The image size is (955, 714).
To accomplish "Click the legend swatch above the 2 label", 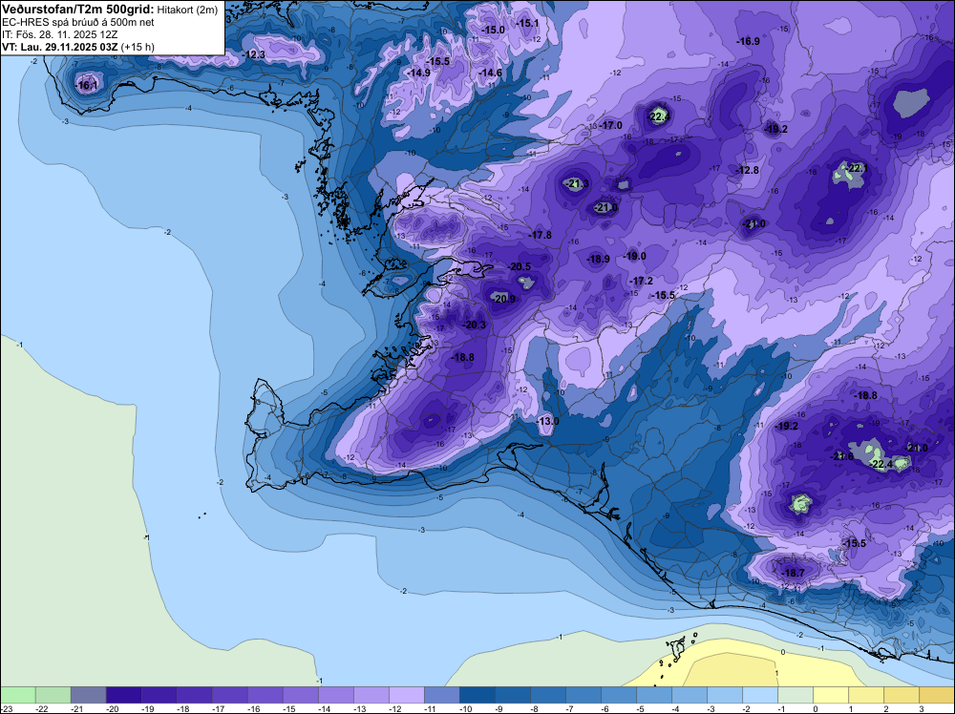I will [x=901, y=695].
